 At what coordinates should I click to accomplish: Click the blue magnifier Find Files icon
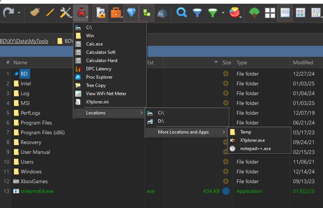tap(182, 13)
